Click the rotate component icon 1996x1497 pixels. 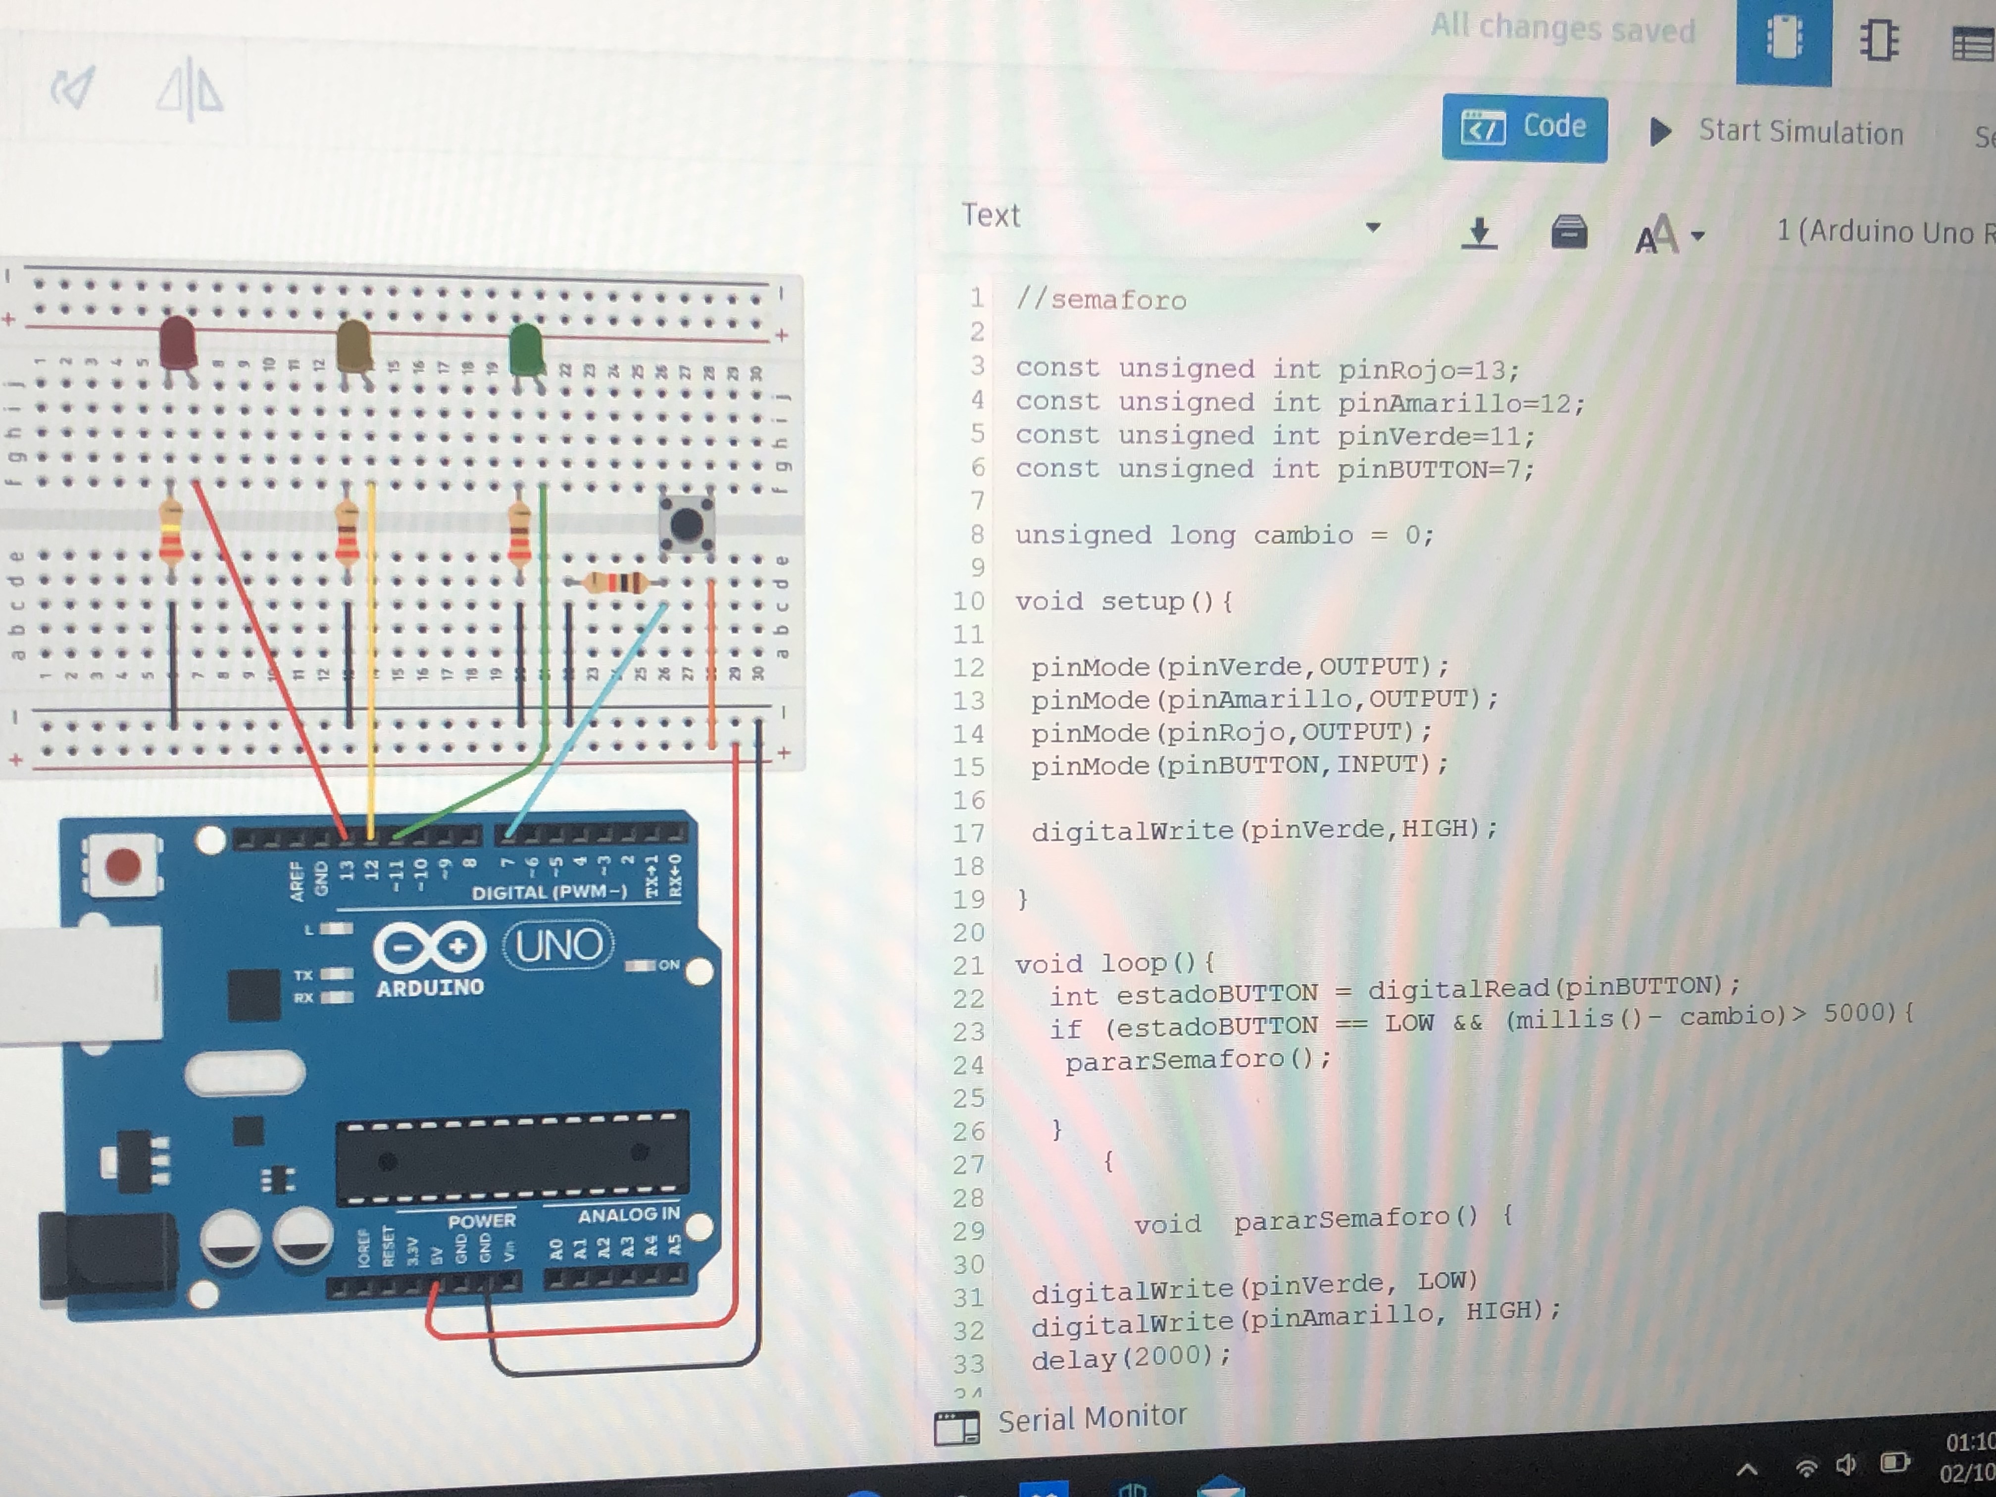coord(72,88)
